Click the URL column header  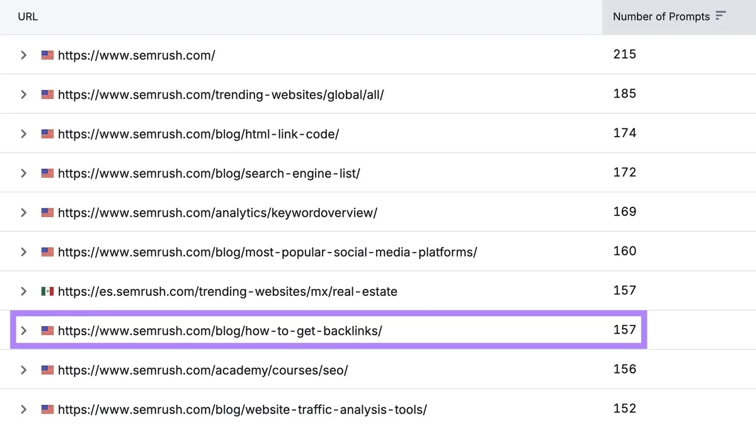28,16
